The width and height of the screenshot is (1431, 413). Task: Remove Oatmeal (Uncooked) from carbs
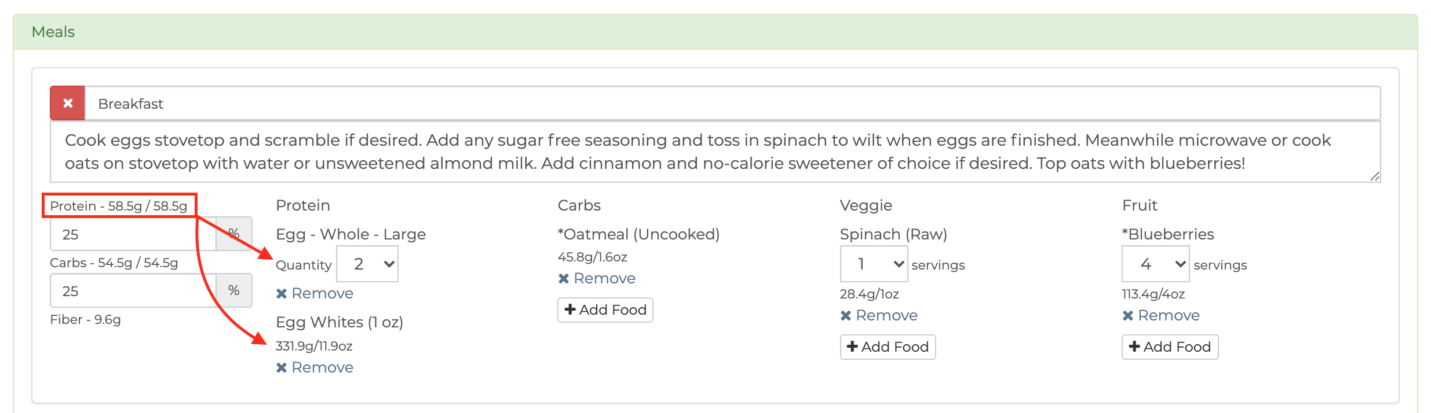[597, 279]
